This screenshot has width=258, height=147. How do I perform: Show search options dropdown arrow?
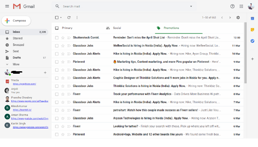[191, 6]
